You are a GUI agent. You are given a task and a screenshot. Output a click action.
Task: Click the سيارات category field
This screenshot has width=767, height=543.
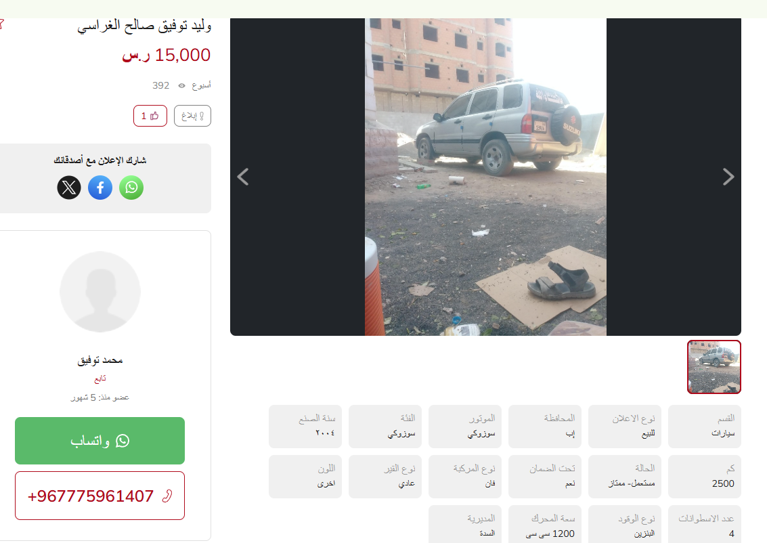705,427
